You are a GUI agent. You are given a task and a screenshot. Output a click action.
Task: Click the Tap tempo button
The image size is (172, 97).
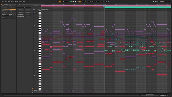coord(6,2)
